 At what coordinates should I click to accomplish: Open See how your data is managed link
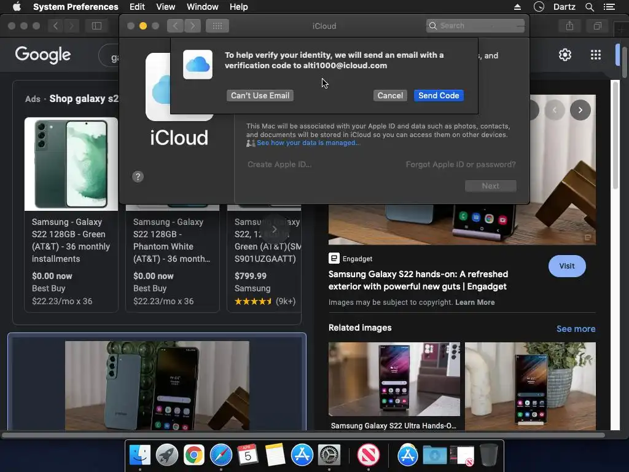[x=308, y=143]
